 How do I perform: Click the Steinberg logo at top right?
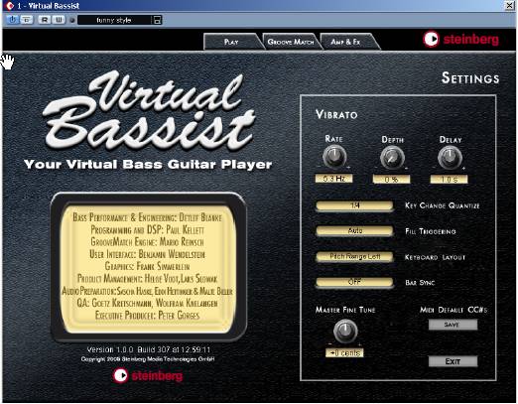point(460,40)
